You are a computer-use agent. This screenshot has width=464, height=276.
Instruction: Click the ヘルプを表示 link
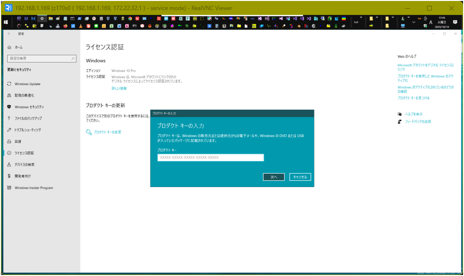coord(414,114)
